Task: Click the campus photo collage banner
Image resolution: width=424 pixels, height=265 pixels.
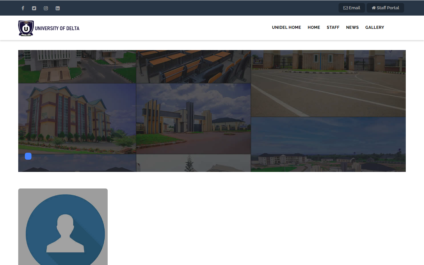Action: (x=212, y=111)
